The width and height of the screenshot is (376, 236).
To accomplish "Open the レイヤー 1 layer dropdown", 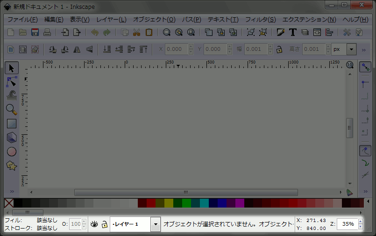I will (x=155, y=224).
